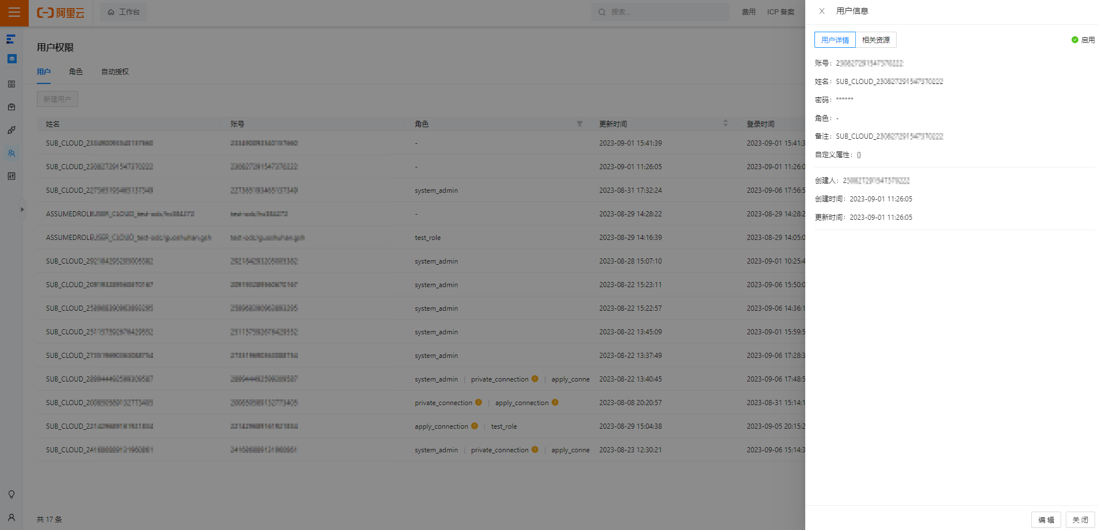Switch to the 用户 tab

click(44, 72)
